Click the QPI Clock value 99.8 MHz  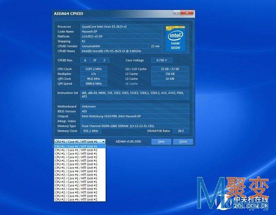(x=94, y=79)
